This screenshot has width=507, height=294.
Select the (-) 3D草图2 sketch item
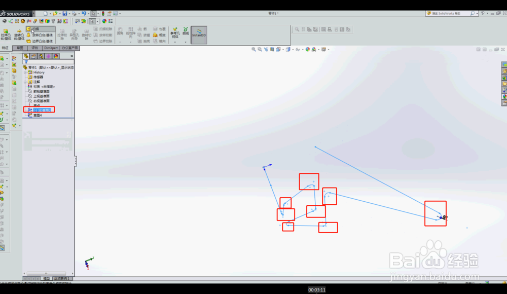coord(39,111)
